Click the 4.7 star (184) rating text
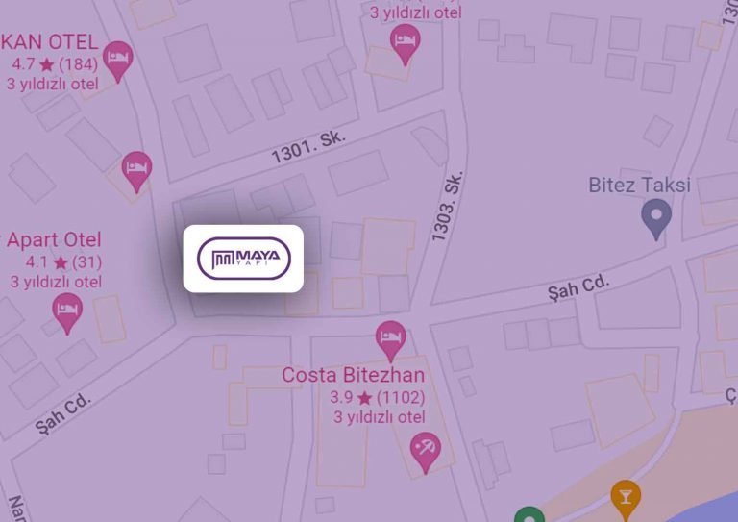 point(55,64)
